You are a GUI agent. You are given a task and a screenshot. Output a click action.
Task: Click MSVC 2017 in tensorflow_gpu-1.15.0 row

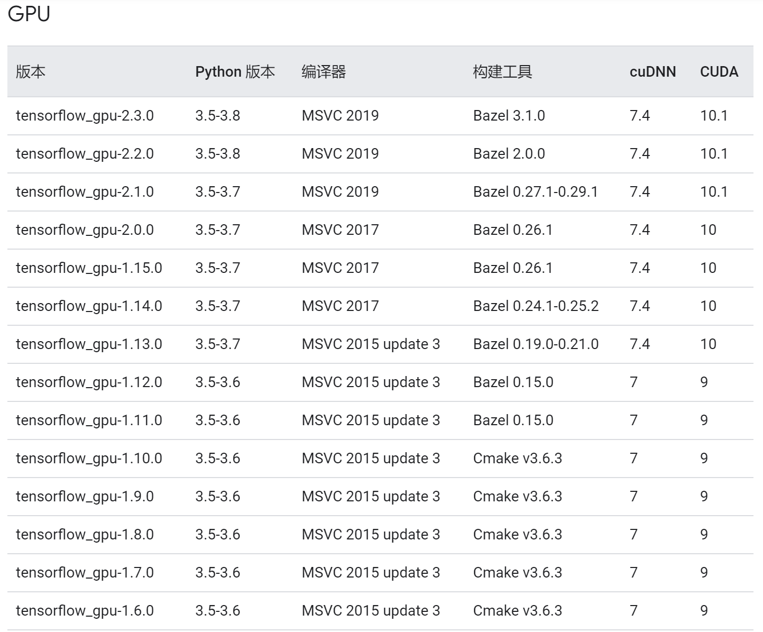[x=340, y=268]
